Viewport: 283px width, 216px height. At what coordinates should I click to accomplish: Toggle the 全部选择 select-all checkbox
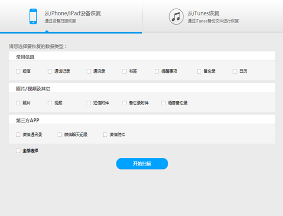(x=18, y=151)
